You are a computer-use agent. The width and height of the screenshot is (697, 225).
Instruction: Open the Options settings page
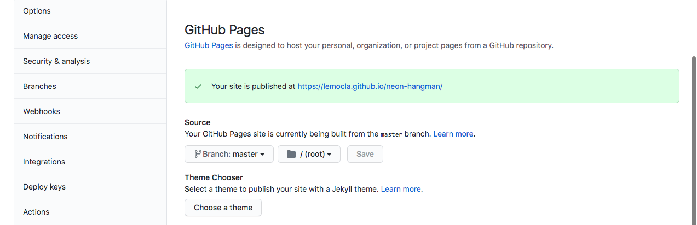click(90, 11)
